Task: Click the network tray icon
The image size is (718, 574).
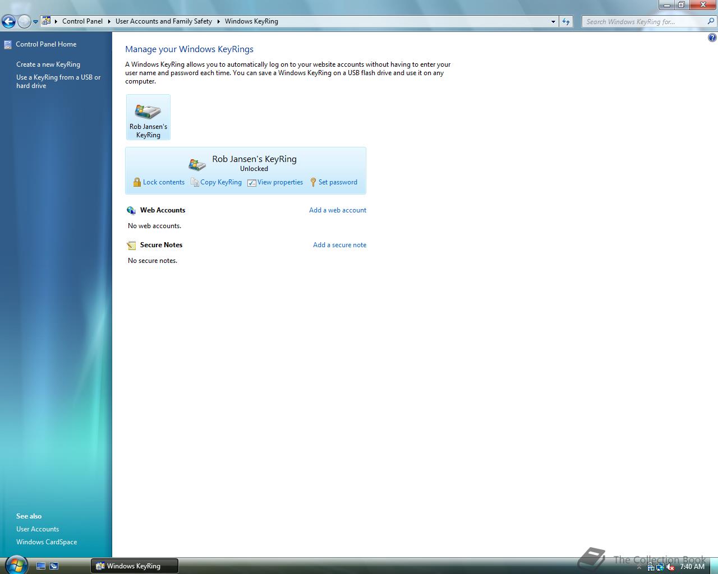Action: [x=660, y=567]
